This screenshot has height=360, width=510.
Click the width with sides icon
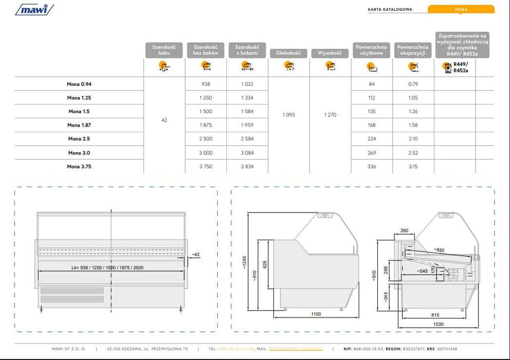click(248, 66)
